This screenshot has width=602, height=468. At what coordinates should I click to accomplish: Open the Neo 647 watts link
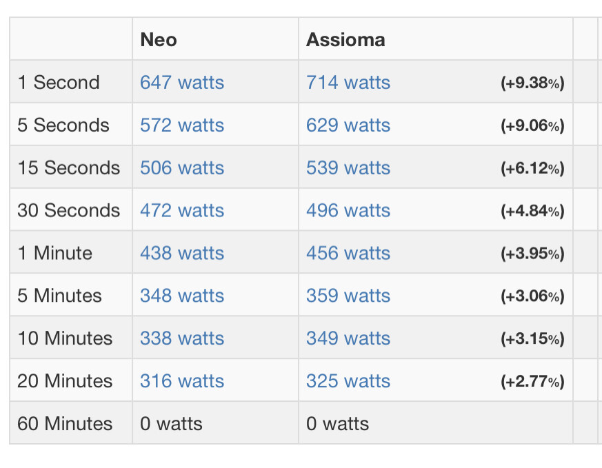pos(182,83)
